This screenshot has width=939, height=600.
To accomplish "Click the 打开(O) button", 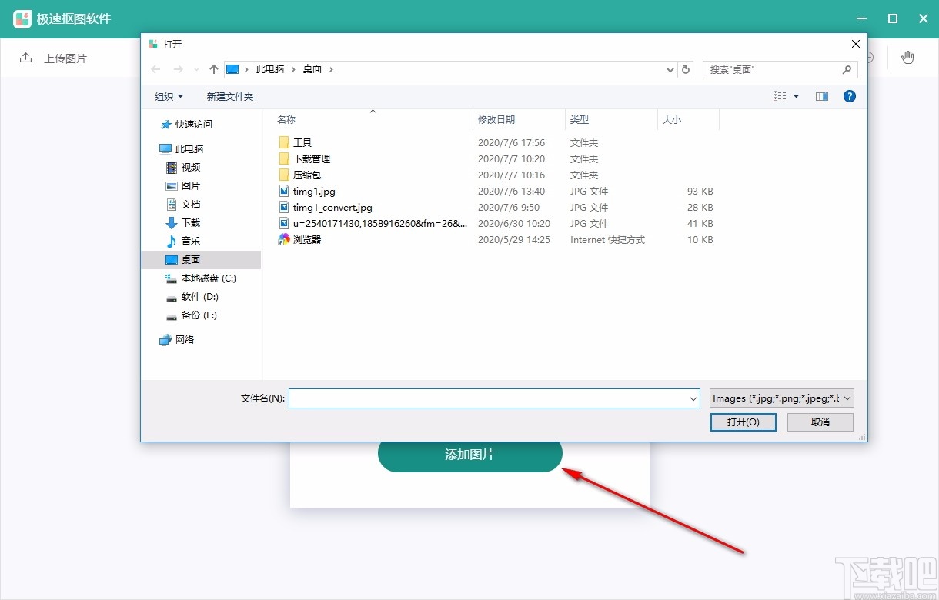I will [744, 422].
